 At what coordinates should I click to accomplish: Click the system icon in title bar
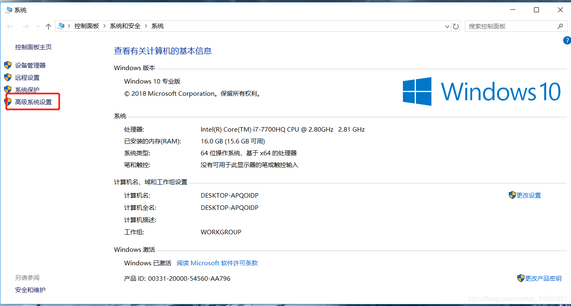8,10
